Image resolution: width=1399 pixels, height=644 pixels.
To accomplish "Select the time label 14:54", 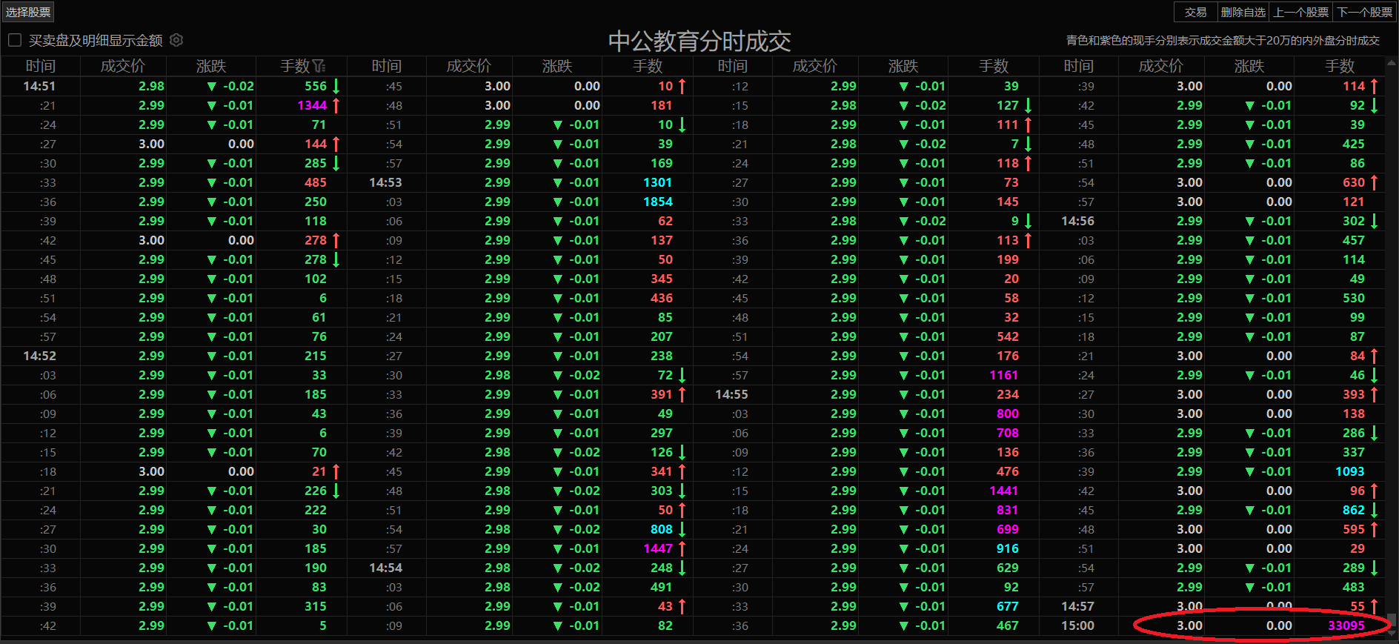I will (x=385, y=568).
